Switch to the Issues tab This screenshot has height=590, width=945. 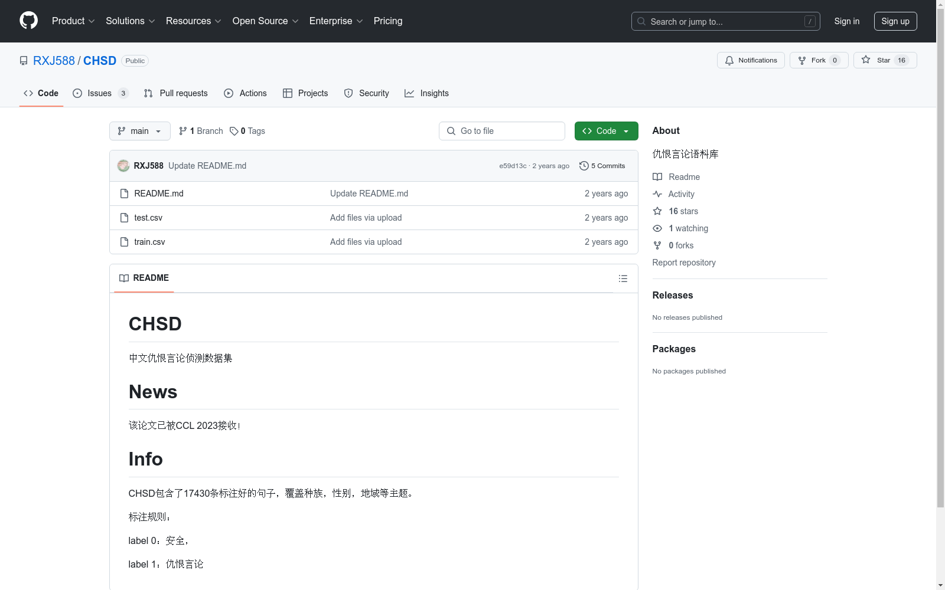pos(99,93)
